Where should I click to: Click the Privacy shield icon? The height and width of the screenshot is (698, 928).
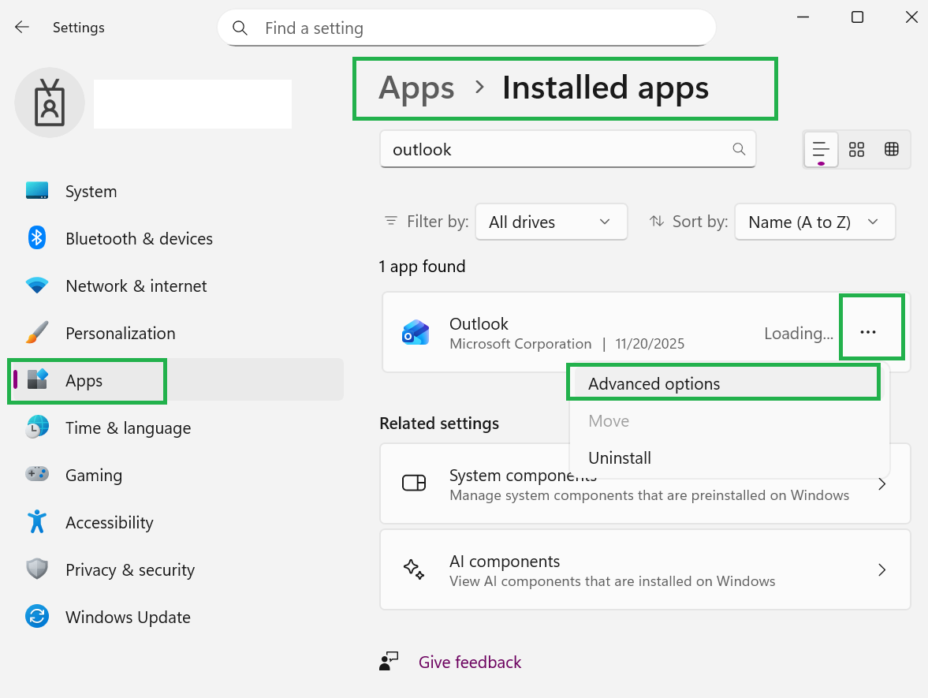tap(37, 569)
